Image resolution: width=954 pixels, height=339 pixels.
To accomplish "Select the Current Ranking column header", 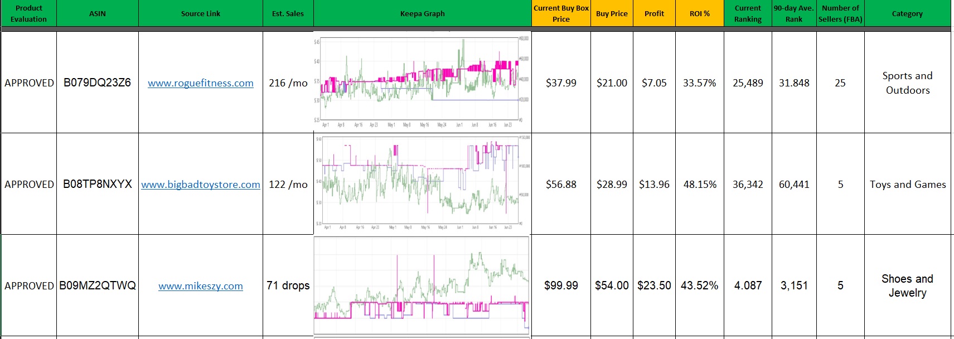I will (x=748, y=13).
